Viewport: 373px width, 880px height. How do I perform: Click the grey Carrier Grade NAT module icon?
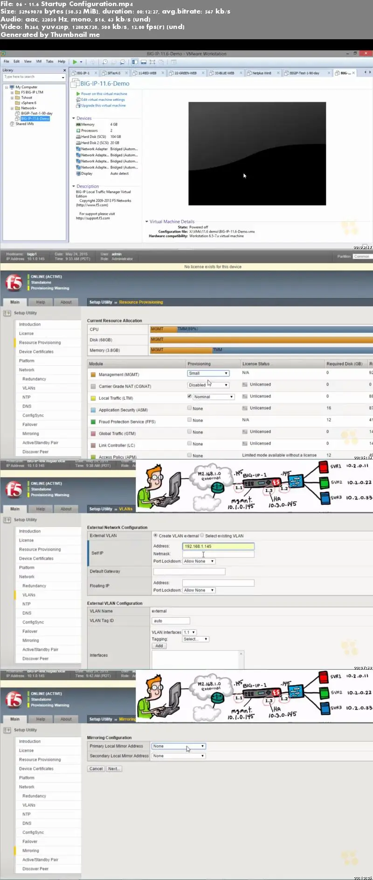click(x=93, y=386)
